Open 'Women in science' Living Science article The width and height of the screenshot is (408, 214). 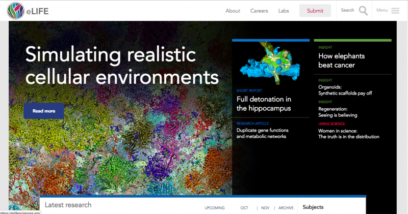(x=348, y=133)
